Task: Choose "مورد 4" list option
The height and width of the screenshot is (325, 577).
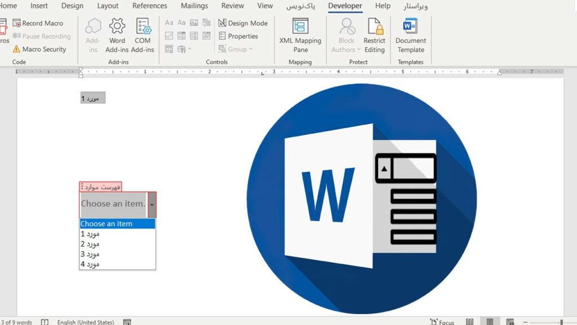Action: pos(90,264)
